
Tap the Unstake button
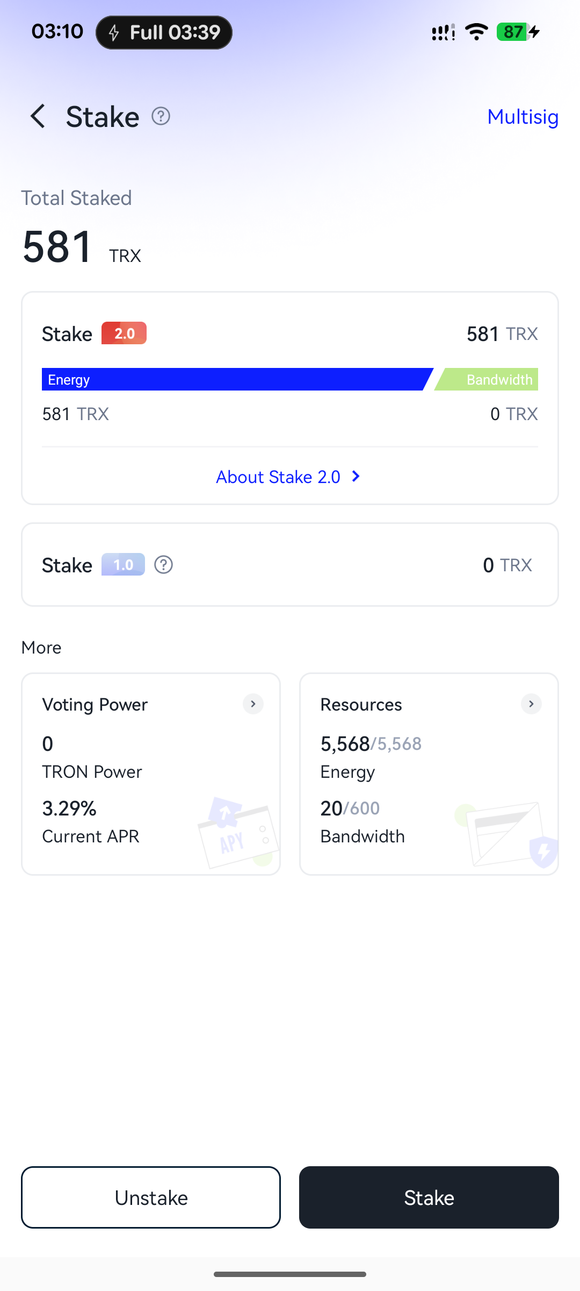click(x=151, y=1197)
